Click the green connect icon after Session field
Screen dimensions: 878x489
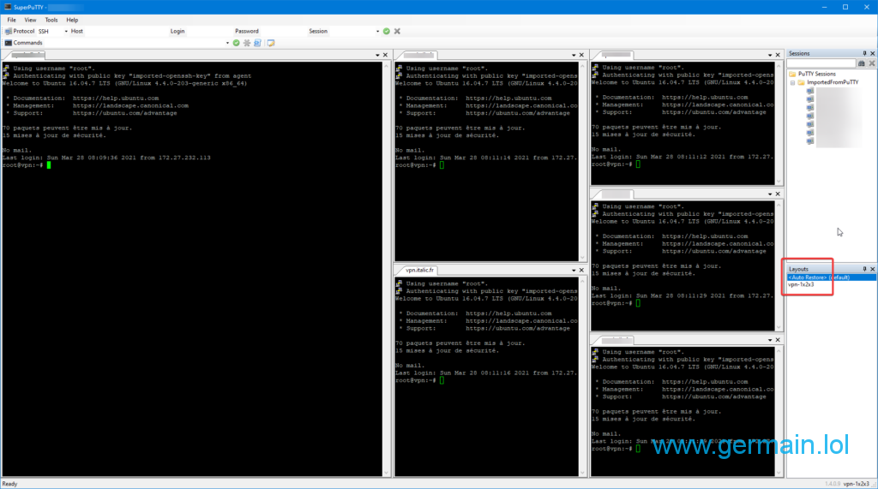(x=387, y=31)
